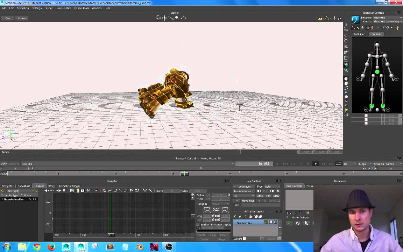This screenshot has width=403, height=252.
Task: Open the Snap on Frames dropdown
Action: point(388,164)
